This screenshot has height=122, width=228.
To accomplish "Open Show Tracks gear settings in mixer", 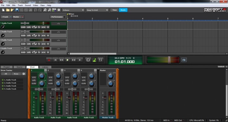I will (24, 74).
